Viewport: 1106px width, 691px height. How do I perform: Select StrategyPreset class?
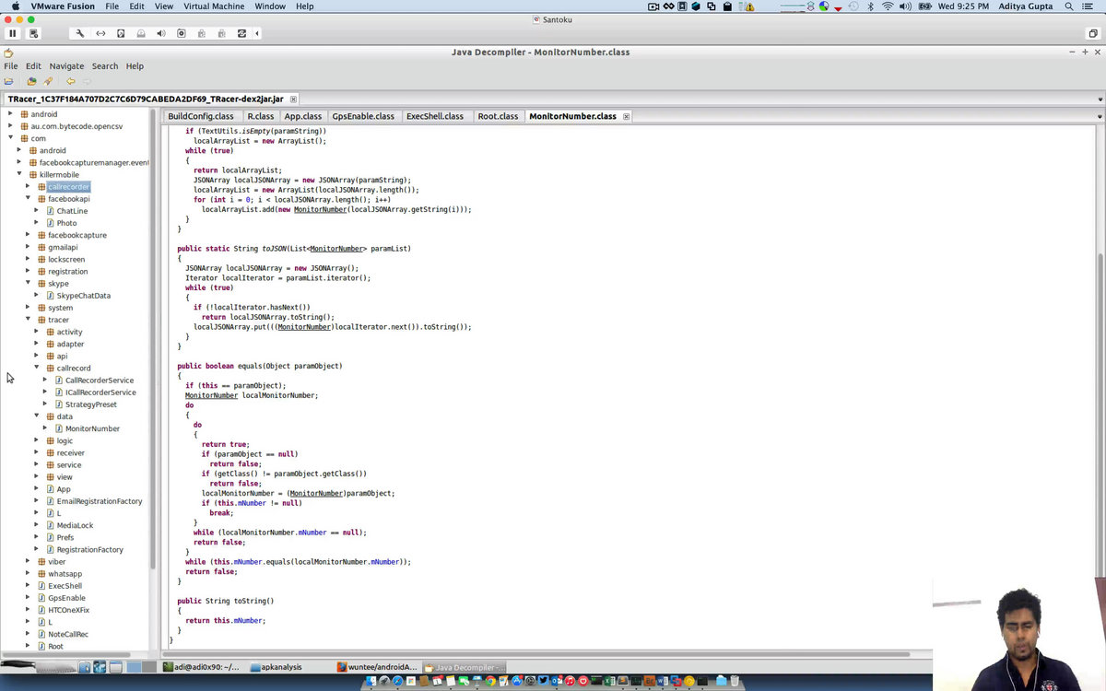(x=91, y=404)
